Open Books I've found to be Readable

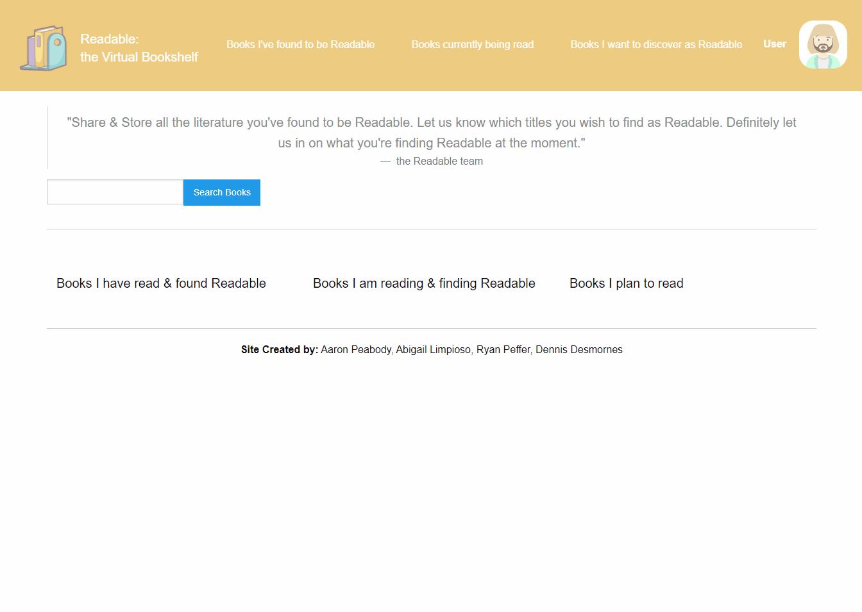(x=300, y=44)
